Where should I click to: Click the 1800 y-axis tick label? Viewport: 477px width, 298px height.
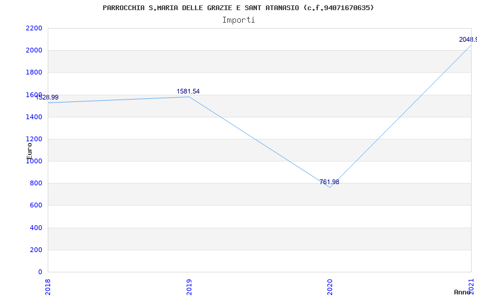tap(34, 73)
